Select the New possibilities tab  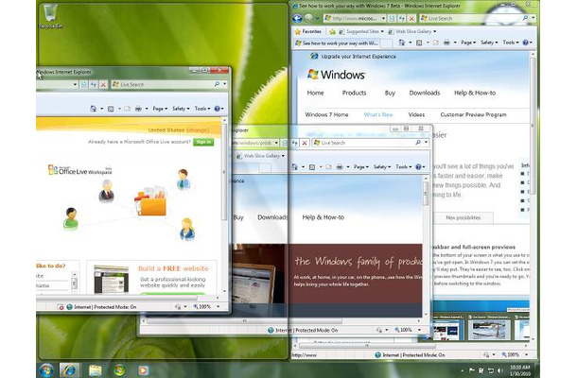tap(463, 217)
